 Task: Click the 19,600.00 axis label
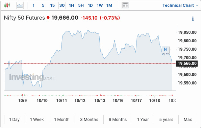pos(187,75)
